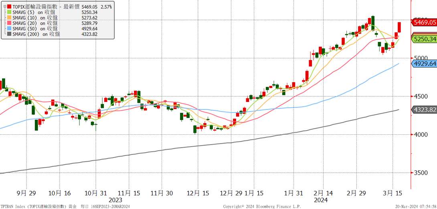This screenshot has height=209, width=437.
Task: Click the 5000 level on price axis
Action: coord(421,58)
